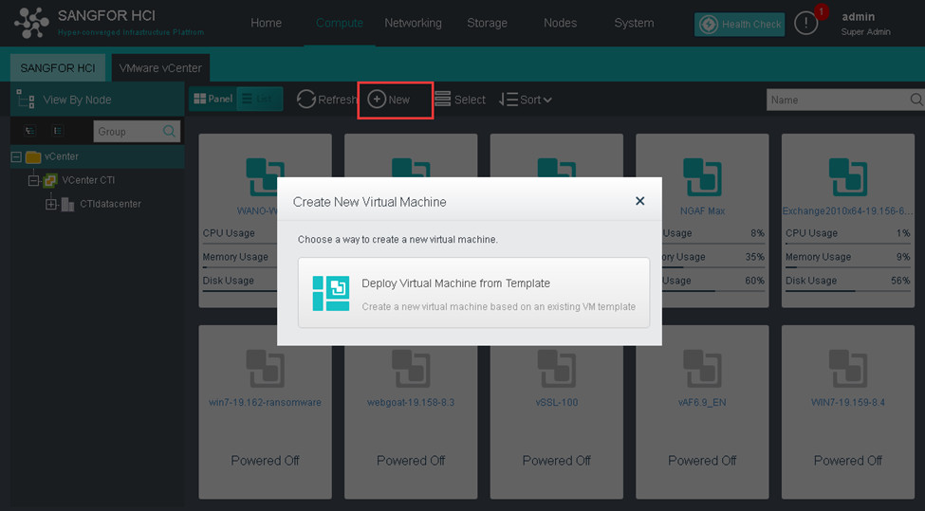Click the Exchange2010x64-19.156 name link
Screen dimensions: 925x511
(x=848, y=211)
